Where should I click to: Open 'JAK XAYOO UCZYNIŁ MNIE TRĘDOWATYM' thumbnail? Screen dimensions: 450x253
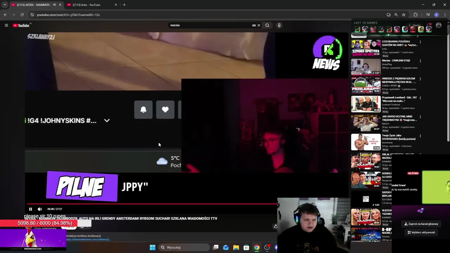coord(366,123)
